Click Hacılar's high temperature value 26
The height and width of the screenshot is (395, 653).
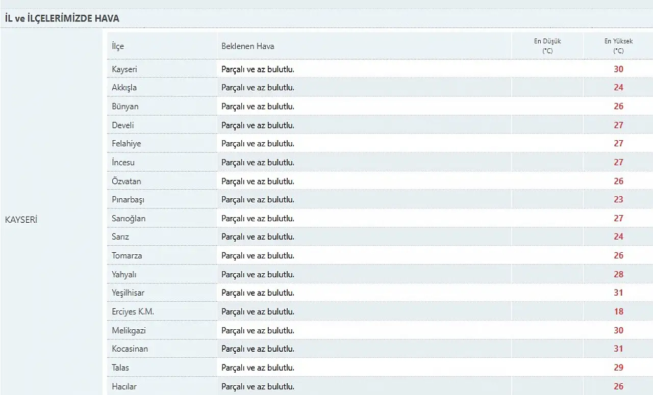tap(618, 386)
